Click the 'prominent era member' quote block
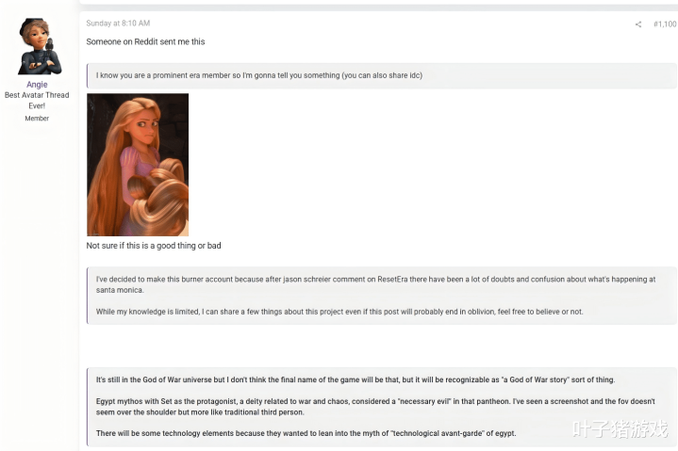 381,75
